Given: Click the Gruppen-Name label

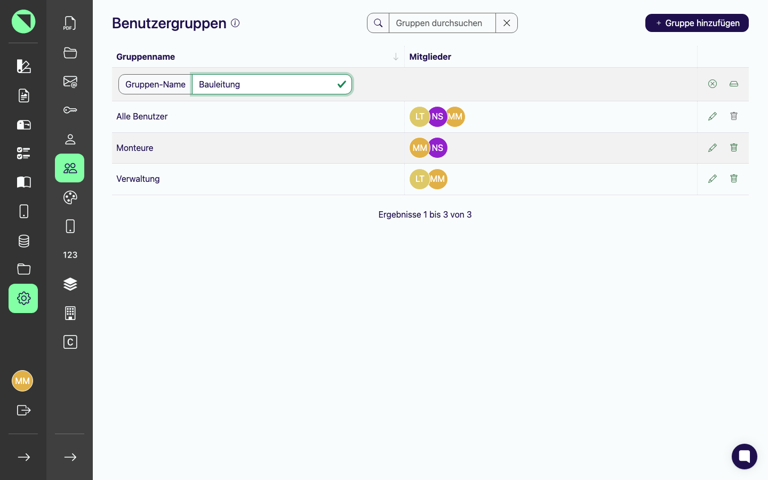Looking at the screenshot, I should [x=155, y=84].
